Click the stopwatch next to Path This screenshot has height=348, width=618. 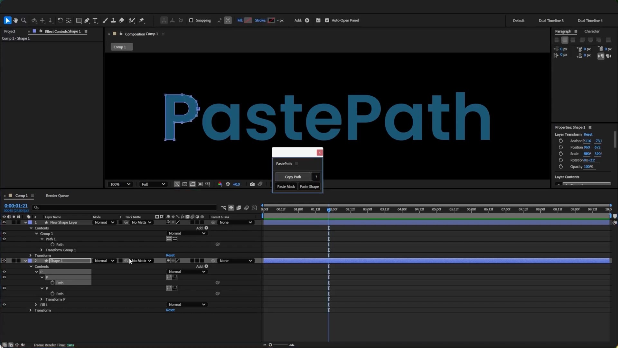point(52,244)
